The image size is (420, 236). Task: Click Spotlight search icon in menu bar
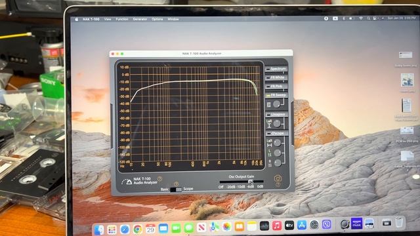pyautogui.click(x=369, y=18)
